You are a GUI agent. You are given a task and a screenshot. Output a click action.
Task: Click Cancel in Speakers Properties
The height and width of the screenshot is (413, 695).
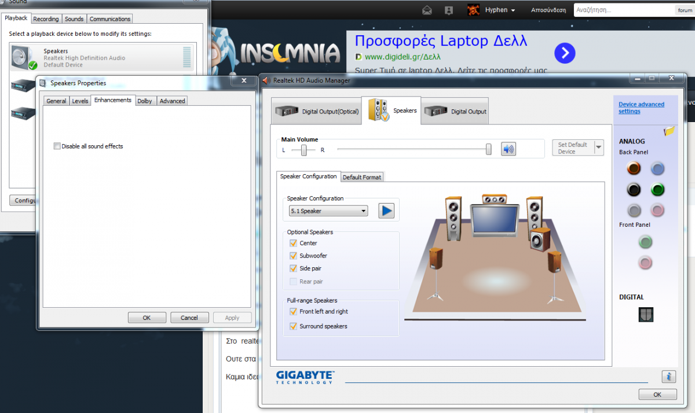pyautogui.click(x=189, y=318)
